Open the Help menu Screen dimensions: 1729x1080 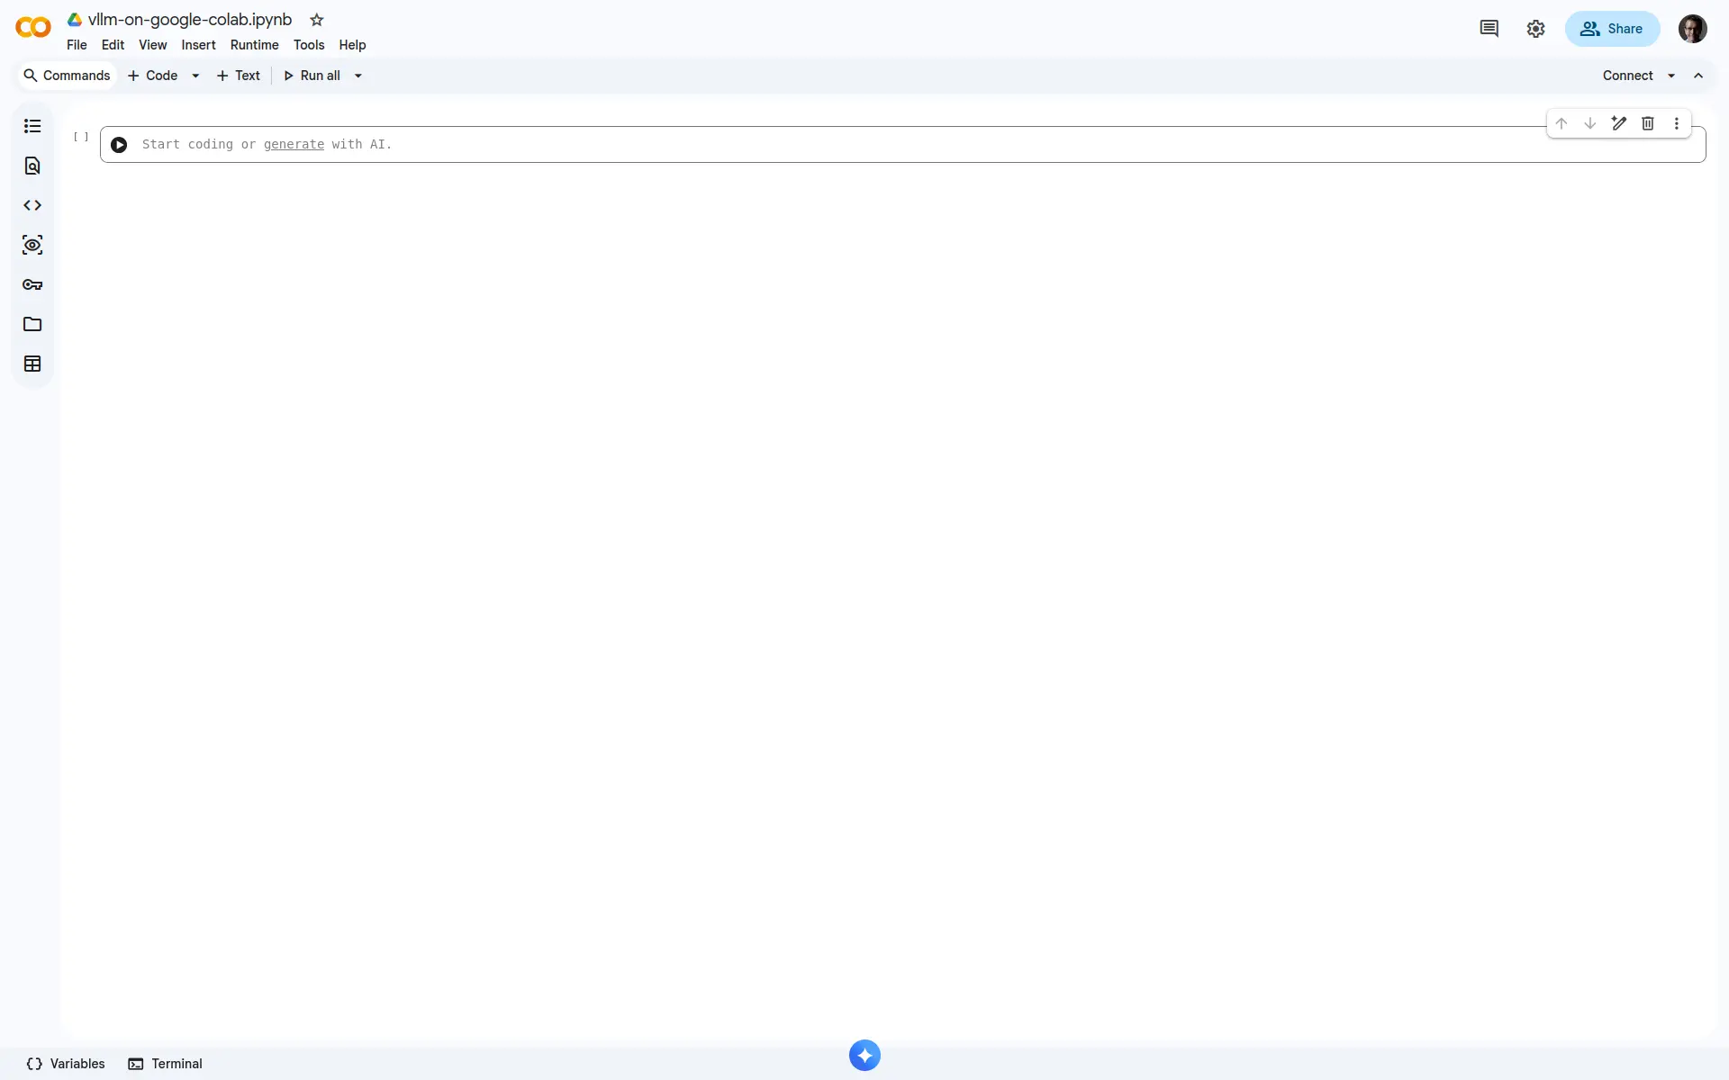pyautogui.click(x=352, y=45)
